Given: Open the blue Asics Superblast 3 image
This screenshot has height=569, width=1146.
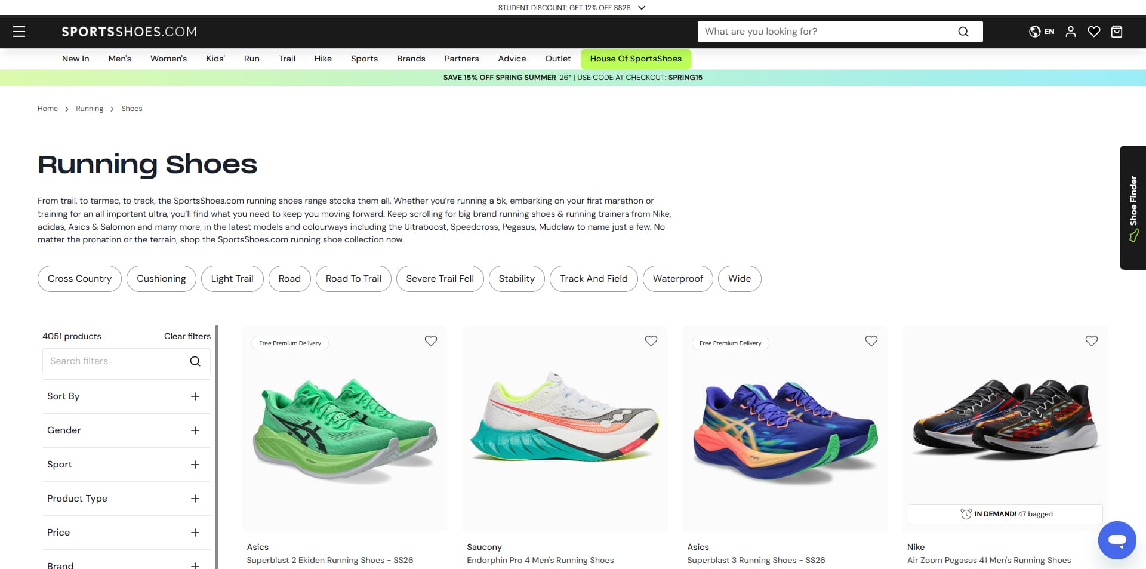Looking at the screenshot, I should coord(785,429).
